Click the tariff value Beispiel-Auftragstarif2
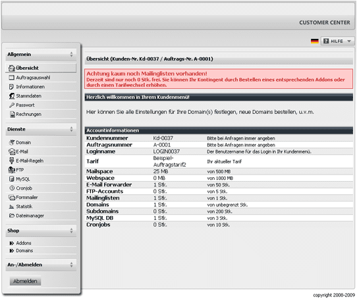 [x=169, y=161]
